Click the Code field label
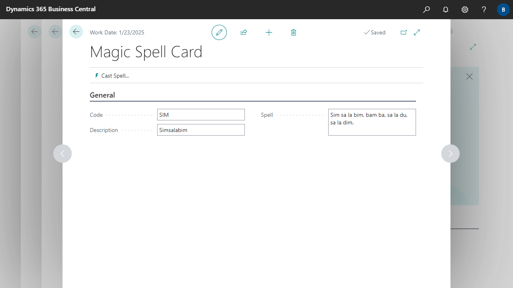Screen dimensions: 513x288 click(96, 115)
